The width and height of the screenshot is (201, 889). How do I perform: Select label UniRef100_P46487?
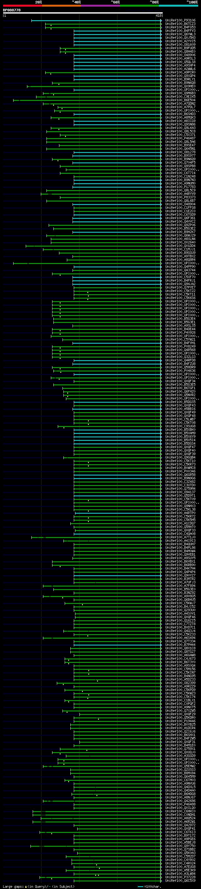click(x=180, y=138)
